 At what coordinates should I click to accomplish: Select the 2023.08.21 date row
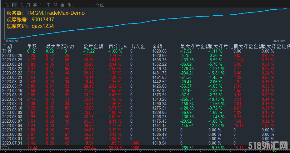(12, 77)
